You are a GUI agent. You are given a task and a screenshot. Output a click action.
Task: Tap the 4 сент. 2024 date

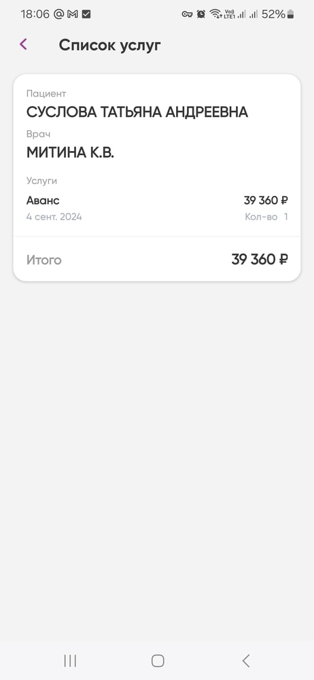(x=54, y=216)
